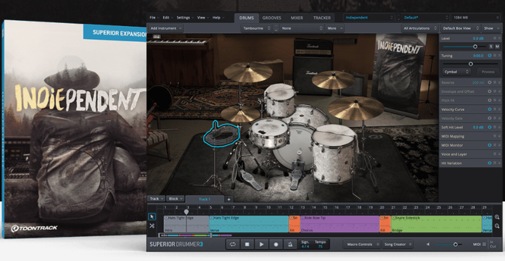This screenshot has height=261, width=505.
Task: Select the arrow pointer tool in the timeline
Action: pos(152,217)
